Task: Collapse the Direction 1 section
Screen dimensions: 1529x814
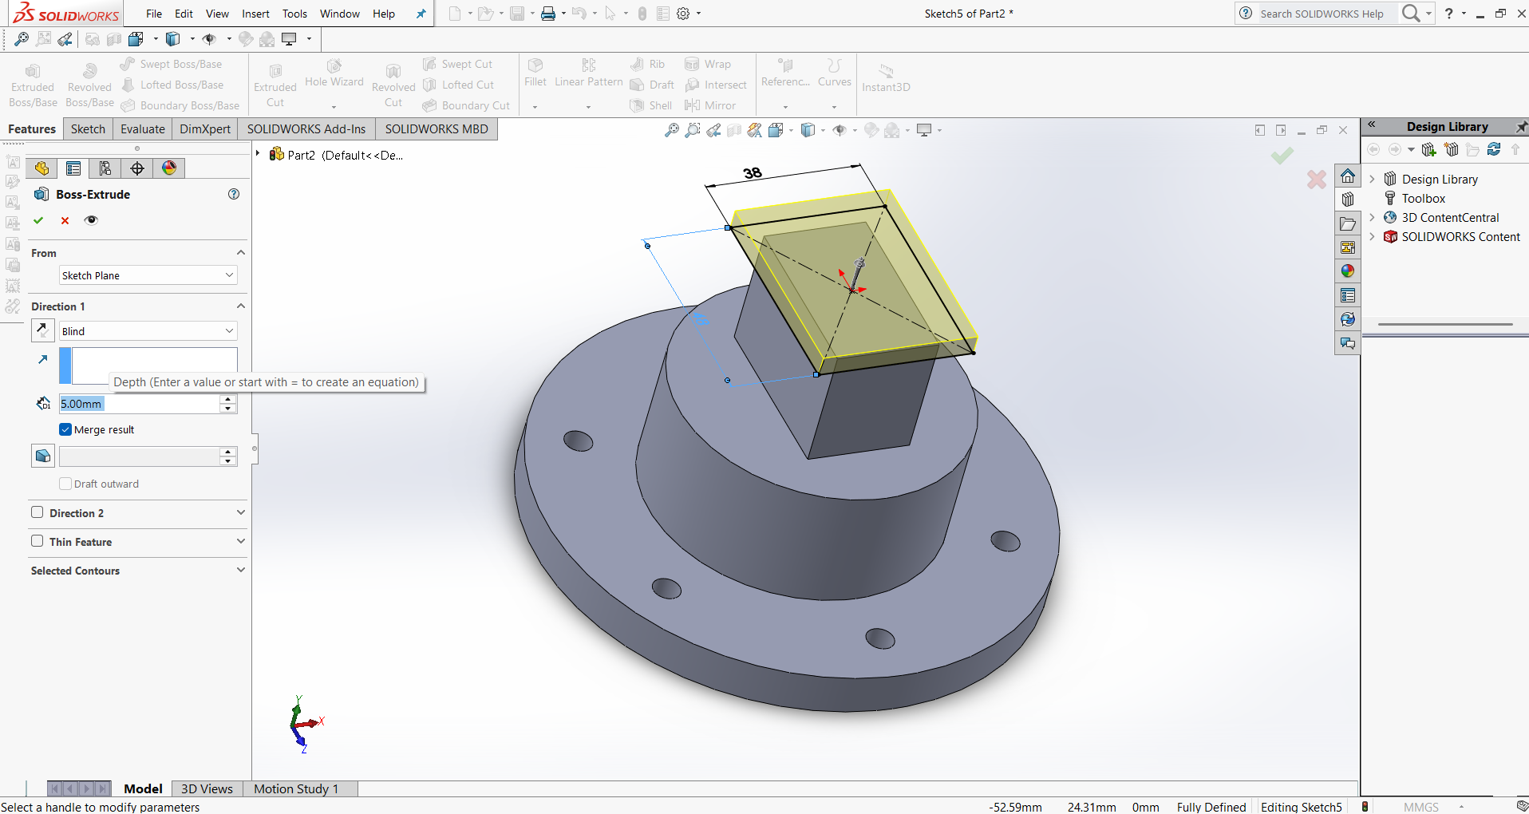Action: (240, 306)
